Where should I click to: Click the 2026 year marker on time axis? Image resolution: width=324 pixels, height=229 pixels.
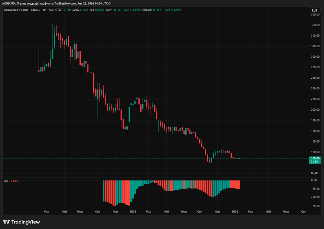235,212
